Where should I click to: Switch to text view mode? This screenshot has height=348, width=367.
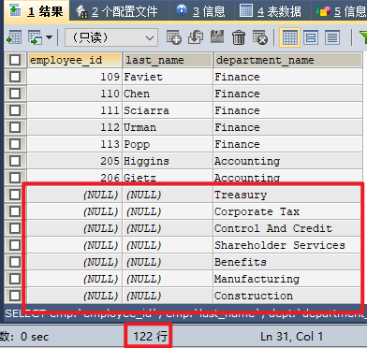332,37
